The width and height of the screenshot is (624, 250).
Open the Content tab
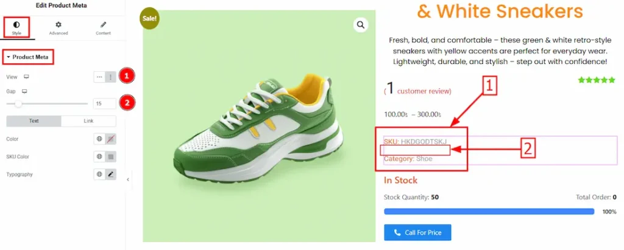point(103,28)
